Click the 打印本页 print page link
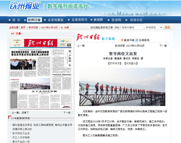Screen dimensions: 181x143 coord(115,63)
